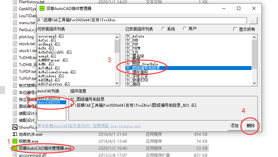The height and width of the screenshot is (157, 278).
Task: Click the down arrow of installable plugin list scrollbar
Action: click(x=117, y=83)
